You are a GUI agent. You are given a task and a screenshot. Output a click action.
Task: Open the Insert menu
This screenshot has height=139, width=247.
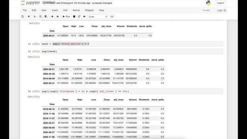[x=55, y=10]
